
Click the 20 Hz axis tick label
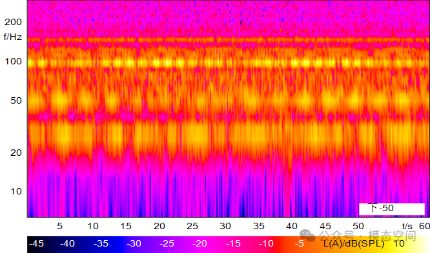[x=16, y=153]
